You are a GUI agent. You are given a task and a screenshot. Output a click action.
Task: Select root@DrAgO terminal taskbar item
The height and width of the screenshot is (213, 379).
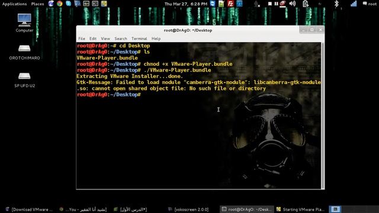point(247,209)
